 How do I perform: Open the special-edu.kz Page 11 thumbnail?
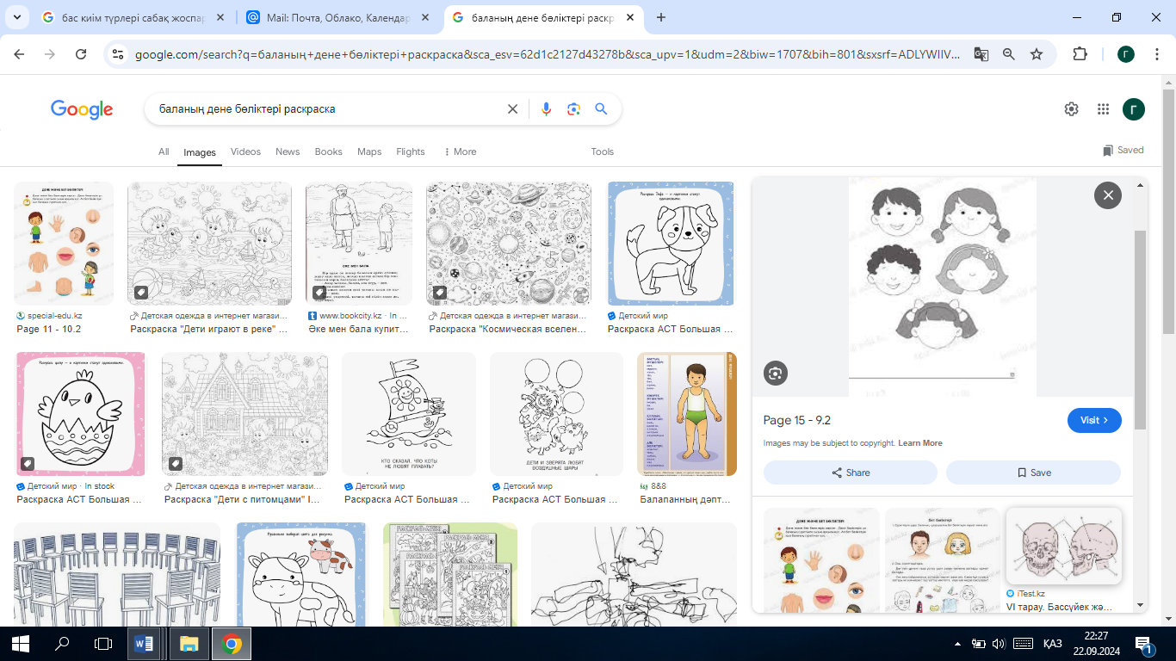pyautogui.click(x=64, y=244)
